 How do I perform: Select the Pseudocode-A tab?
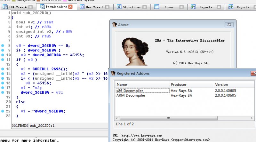point(56,7)
